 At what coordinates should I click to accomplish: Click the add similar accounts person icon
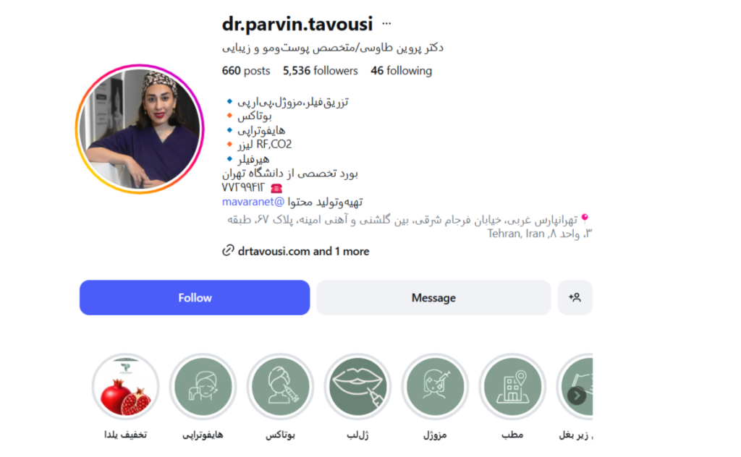[x=575, y=297]
